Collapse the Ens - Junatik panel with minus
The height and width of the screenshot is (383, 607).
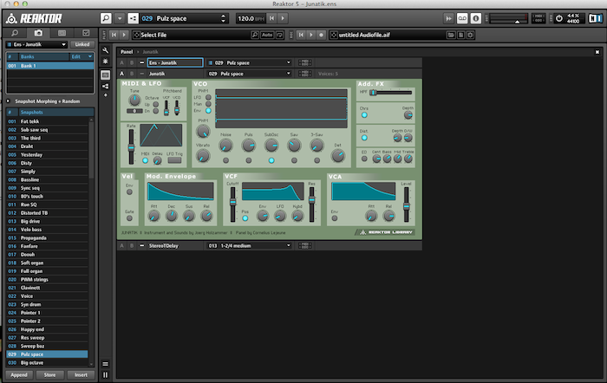coord(141,62)
